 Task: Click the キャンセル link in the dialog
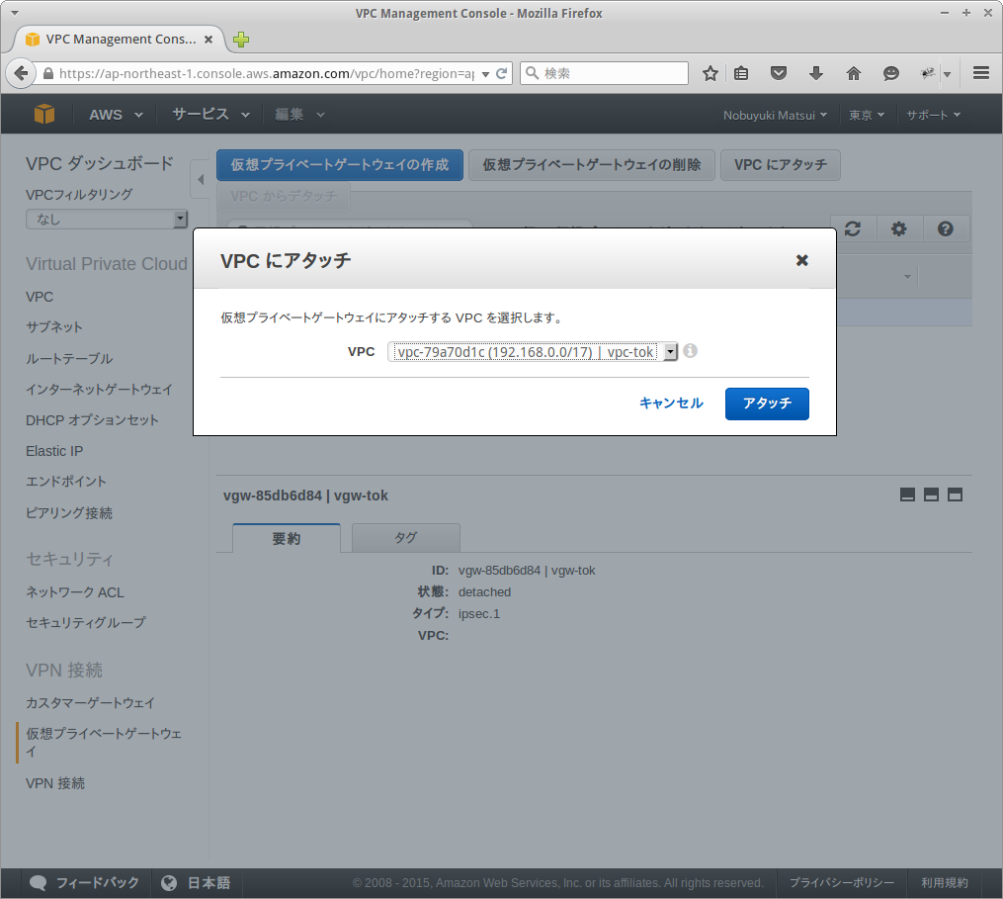(671, 404)
